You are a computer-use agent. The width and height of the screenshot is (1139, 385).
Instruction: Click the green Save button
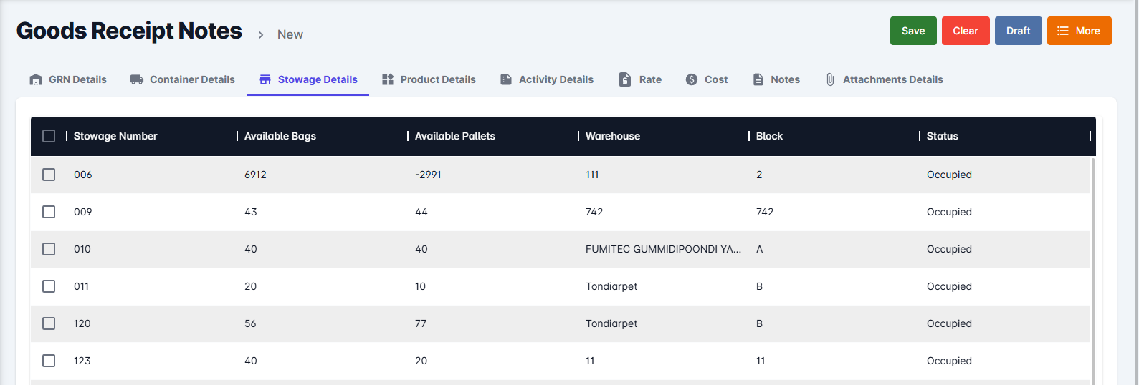coord(913,31)
